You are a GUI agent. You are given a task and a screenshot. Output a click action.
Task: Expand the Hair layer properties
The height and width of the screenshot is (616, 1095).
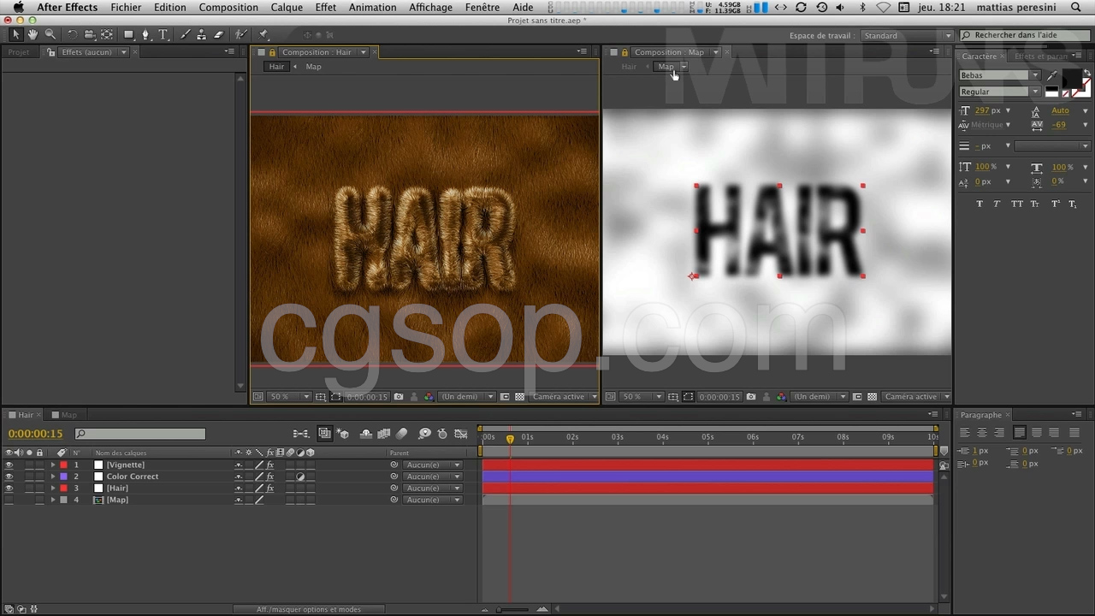(x=53, y=489)
